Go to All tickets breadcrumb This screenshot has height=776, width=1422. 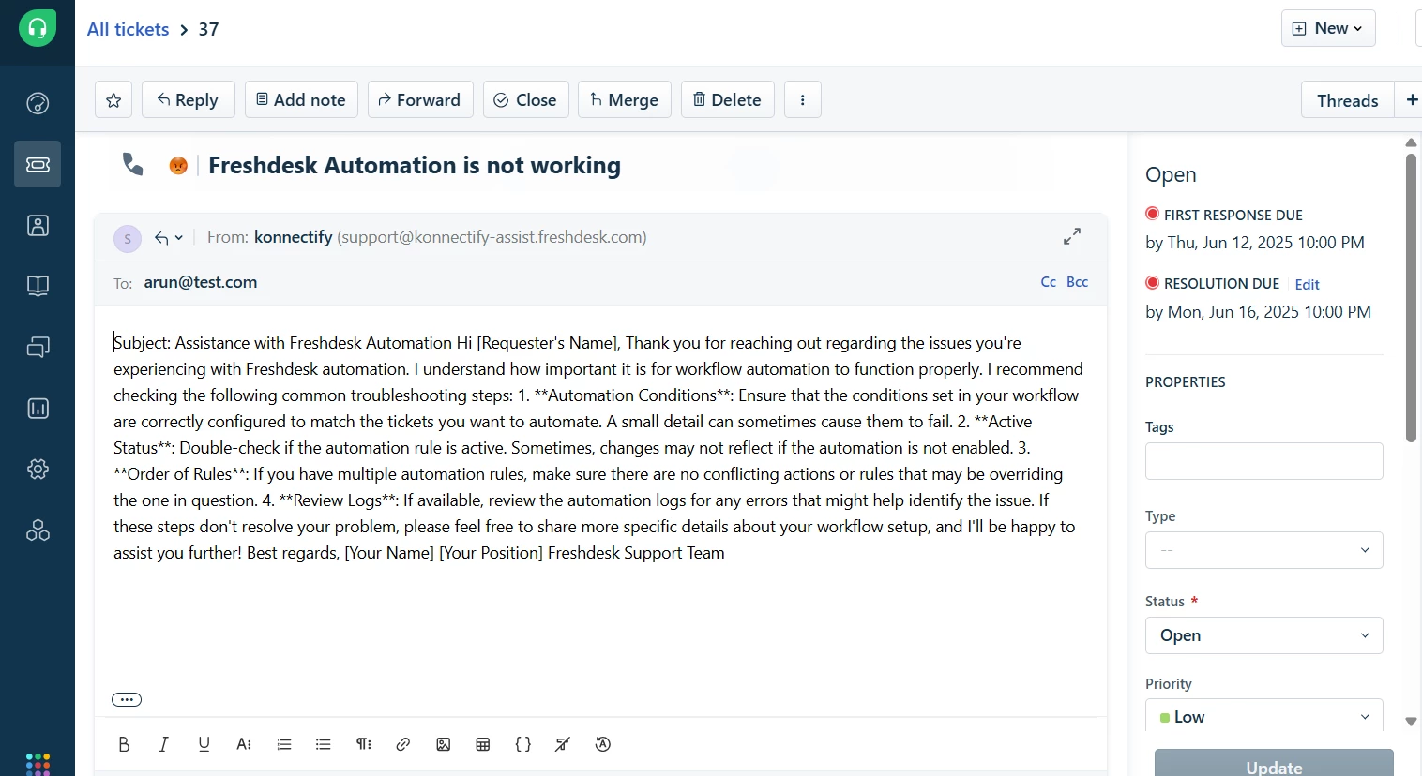point(128,29)
